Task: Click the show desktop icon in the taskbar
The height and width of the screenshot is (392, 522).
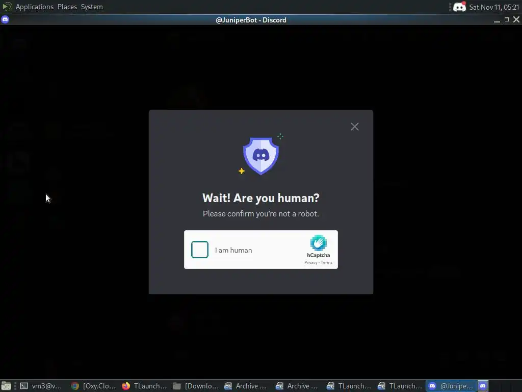Action: coord(6,386)
